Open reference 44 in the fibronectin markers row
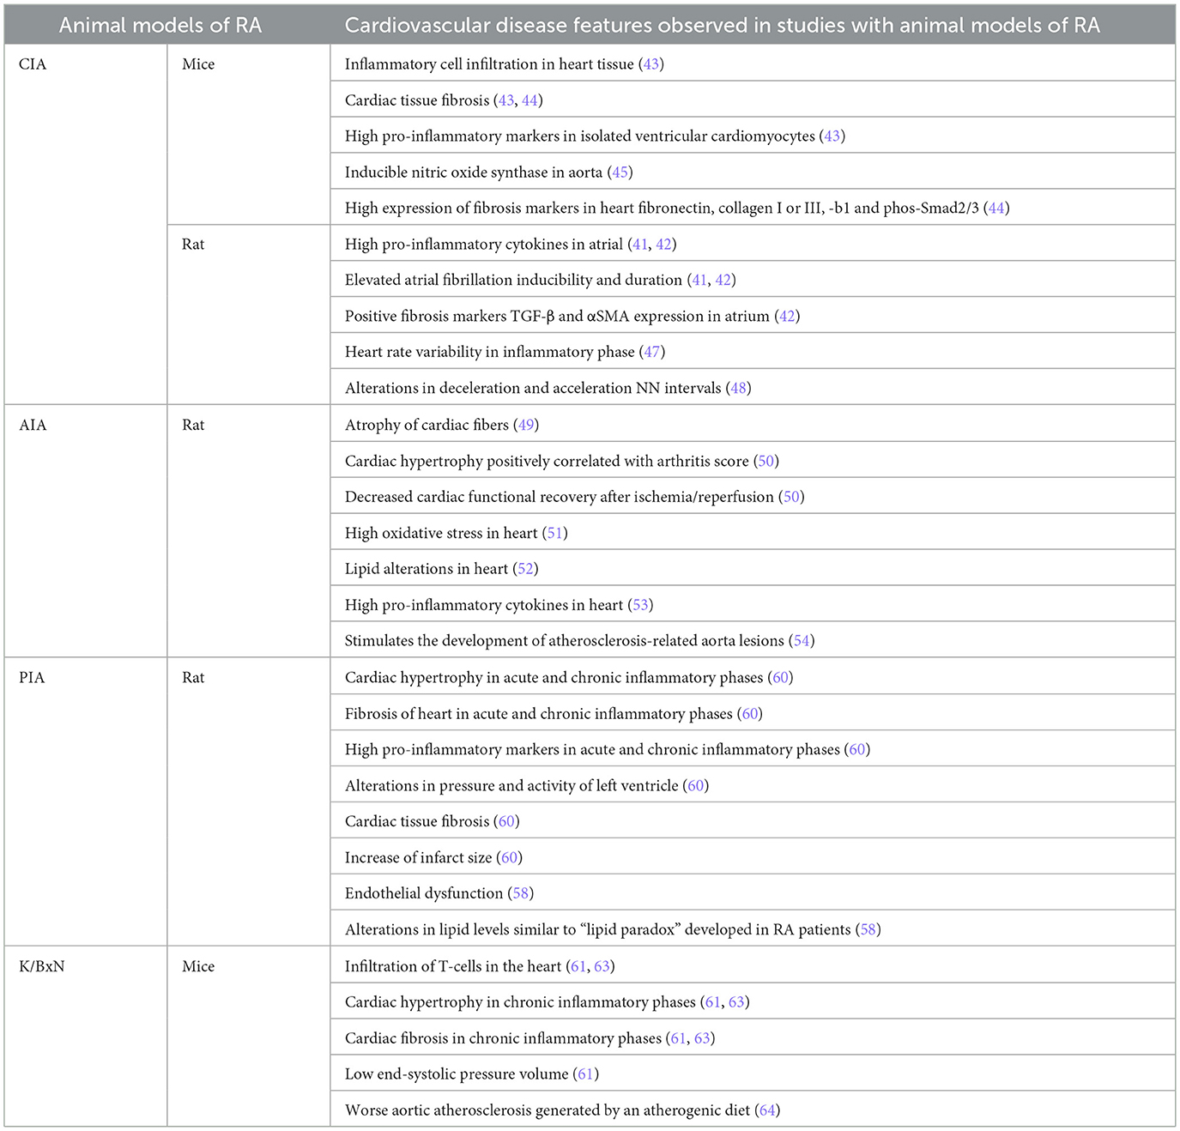 [x=996, y=209]
